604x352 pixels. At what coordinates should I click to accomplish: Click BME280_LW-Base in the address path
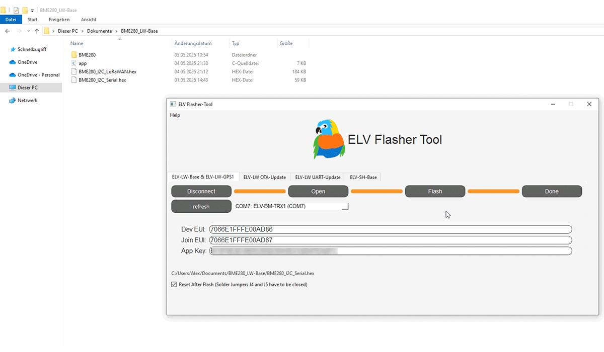139,31
